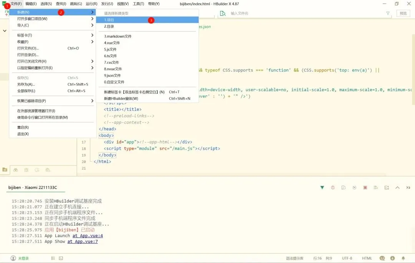Open the 运行(R) menu
Image resolution: width=415 pixels, height=263 pixels.
click(91, 4)
